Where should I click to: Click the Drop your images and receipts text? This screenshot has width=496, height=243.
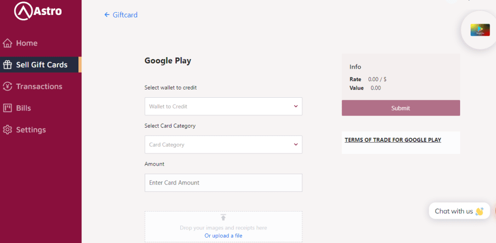coord(223,228)
